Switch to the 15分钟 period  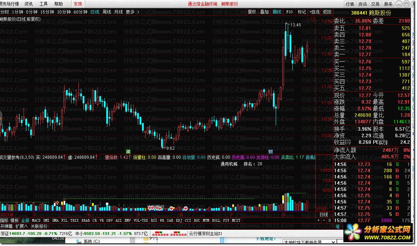47,12
